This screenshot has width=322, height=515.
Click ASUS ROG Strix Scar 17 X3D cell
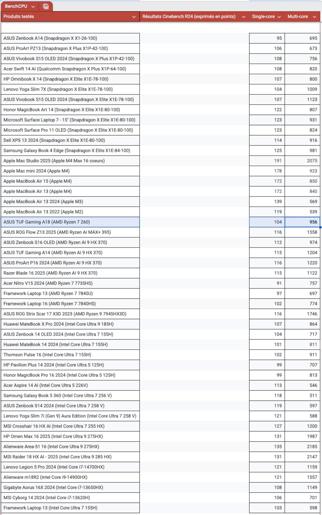[x=70, y=314]
